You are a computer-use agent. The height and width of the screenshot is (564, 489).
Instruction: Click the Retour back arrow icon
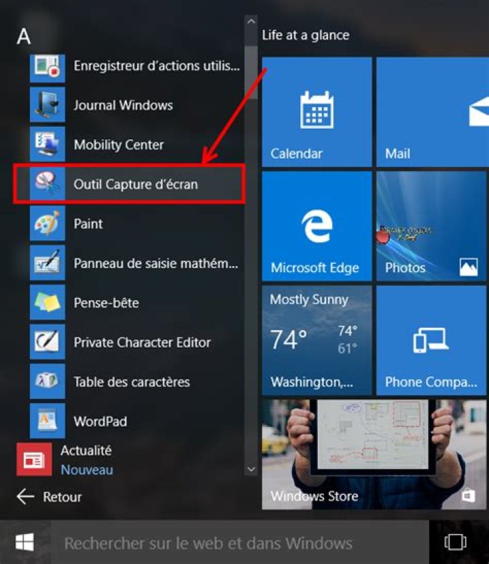[25, 497]
